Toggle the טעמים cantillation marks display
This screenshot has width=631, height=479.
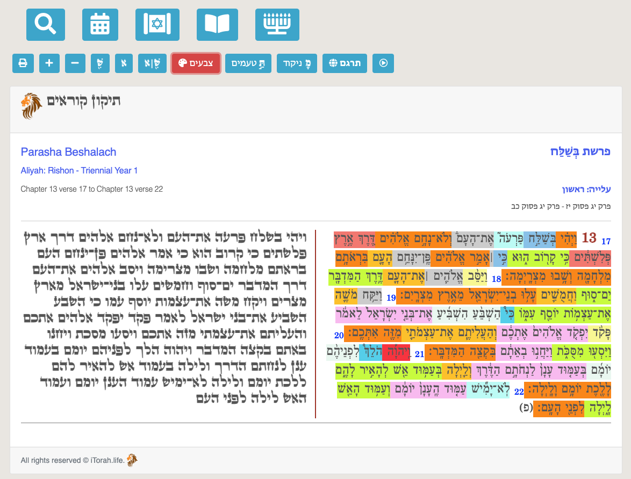[x=248, y=63]
